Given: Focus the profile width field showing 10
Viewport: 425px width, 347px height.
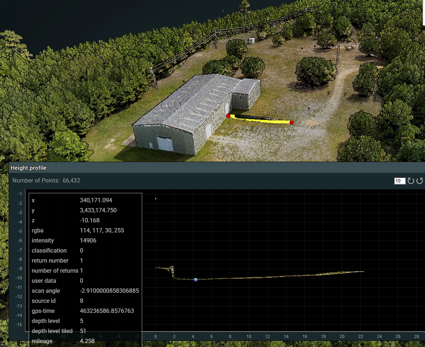Looking at the screenshot, I should click(x=400, y=181).
